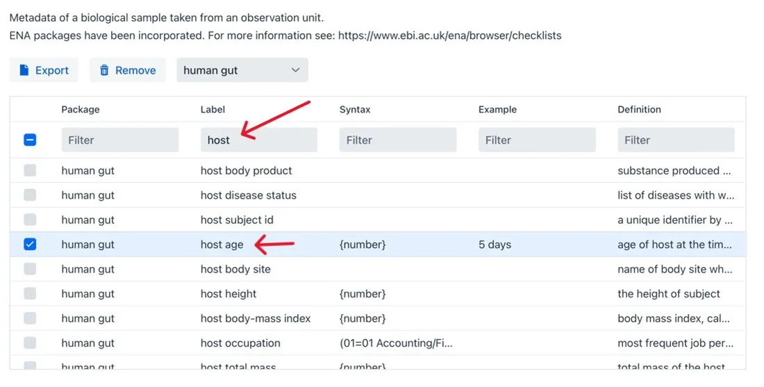This screenshot has height=387, width=764.
Task: Open the human gut package dropdown
Action: 242,70
